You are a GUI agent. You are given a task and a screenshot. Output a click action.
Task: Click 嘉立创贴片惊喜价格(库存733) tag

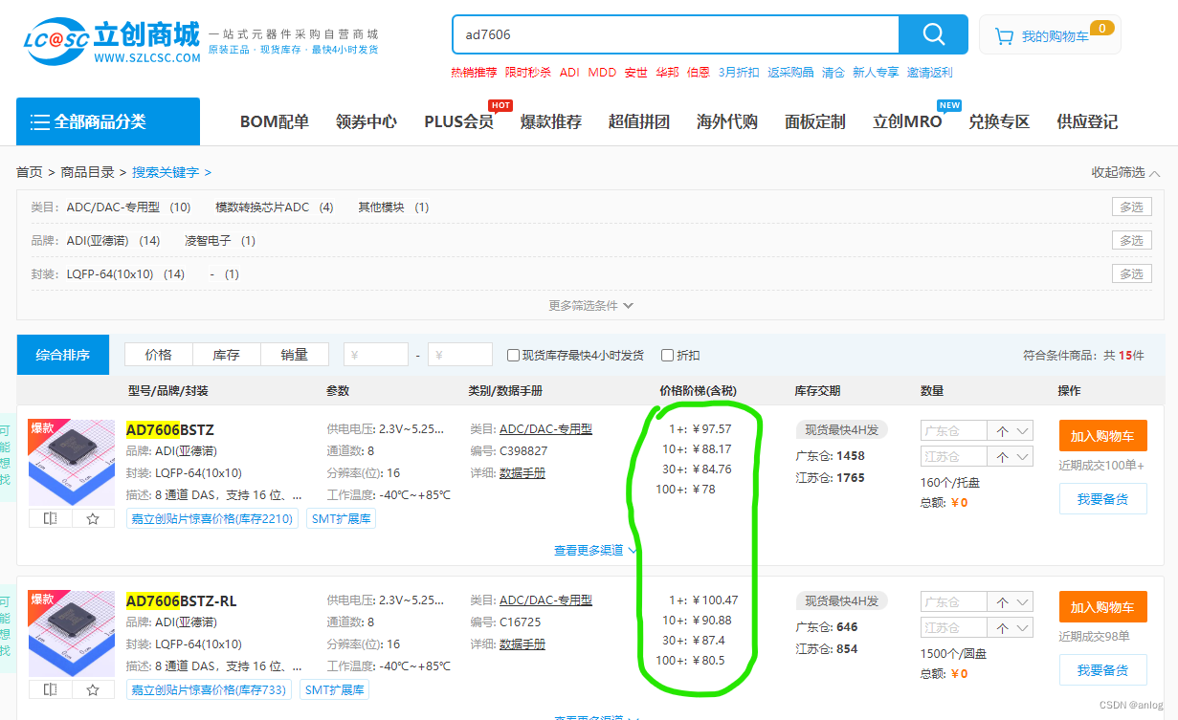tap(209, 689)
